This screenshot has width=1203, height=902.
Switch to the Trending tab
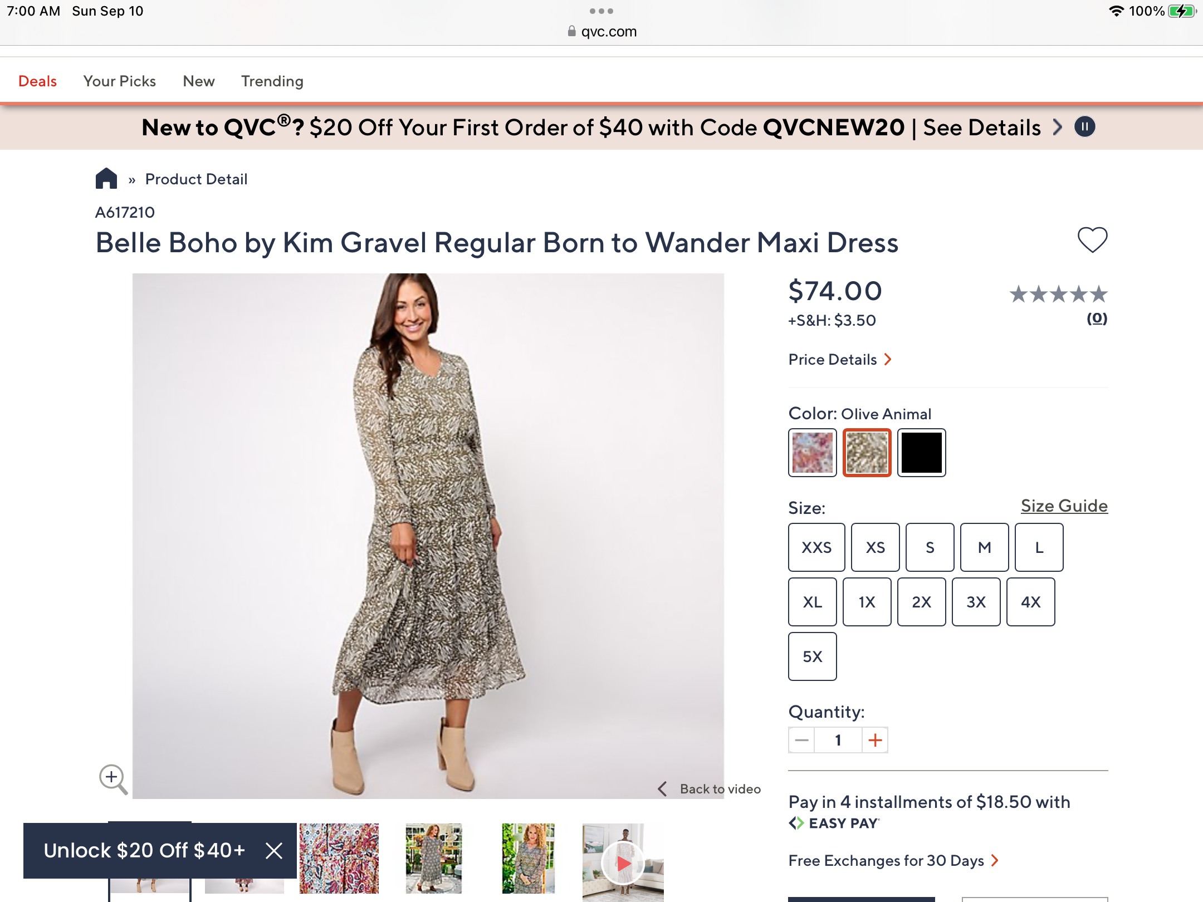(272, 81)
